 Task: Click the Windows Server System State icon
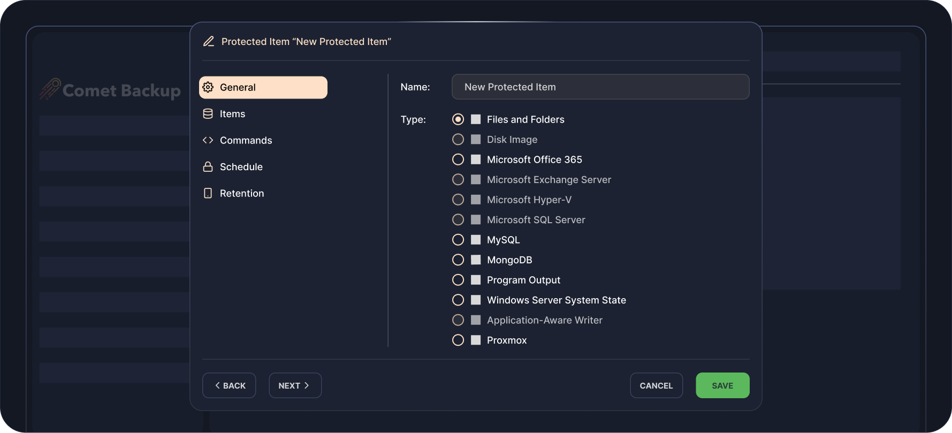[476, 300]
